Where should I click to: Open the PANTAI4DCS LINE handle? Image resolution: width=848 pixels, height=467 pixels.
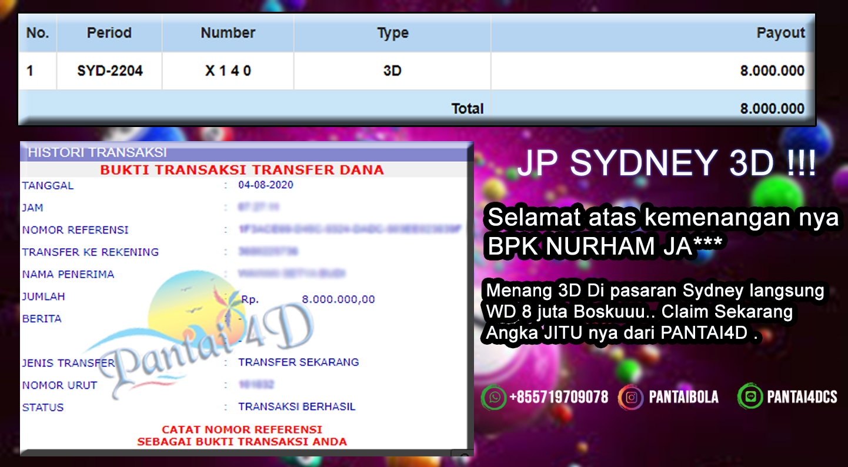click(802, 397)
